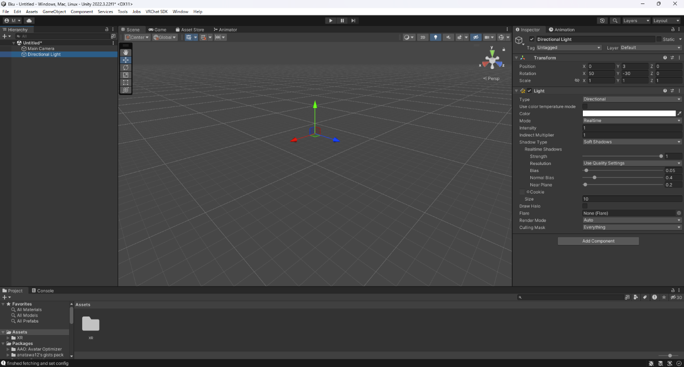Open the Shadow Type dropdown
Viewport: 684px width, 367px height.
click(x=632, y=142)
